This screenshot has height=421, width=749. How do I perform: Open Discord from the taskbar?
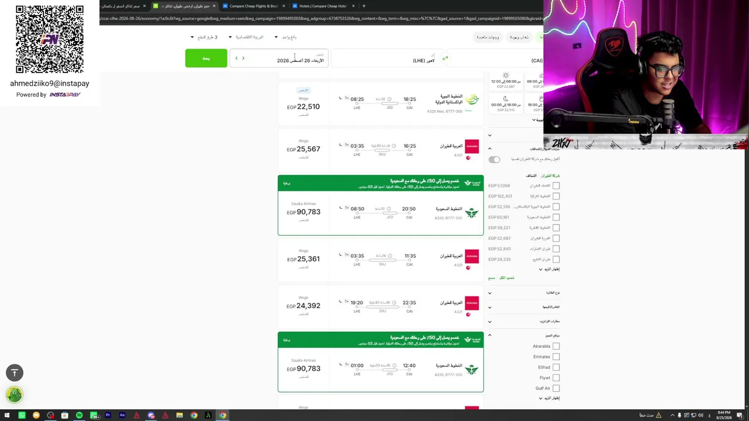point(151,416)
